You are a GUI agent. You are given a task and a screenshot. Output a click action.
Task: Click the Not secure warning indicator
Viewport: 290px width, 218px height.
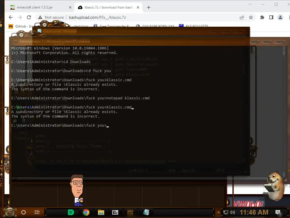[51, 17]
